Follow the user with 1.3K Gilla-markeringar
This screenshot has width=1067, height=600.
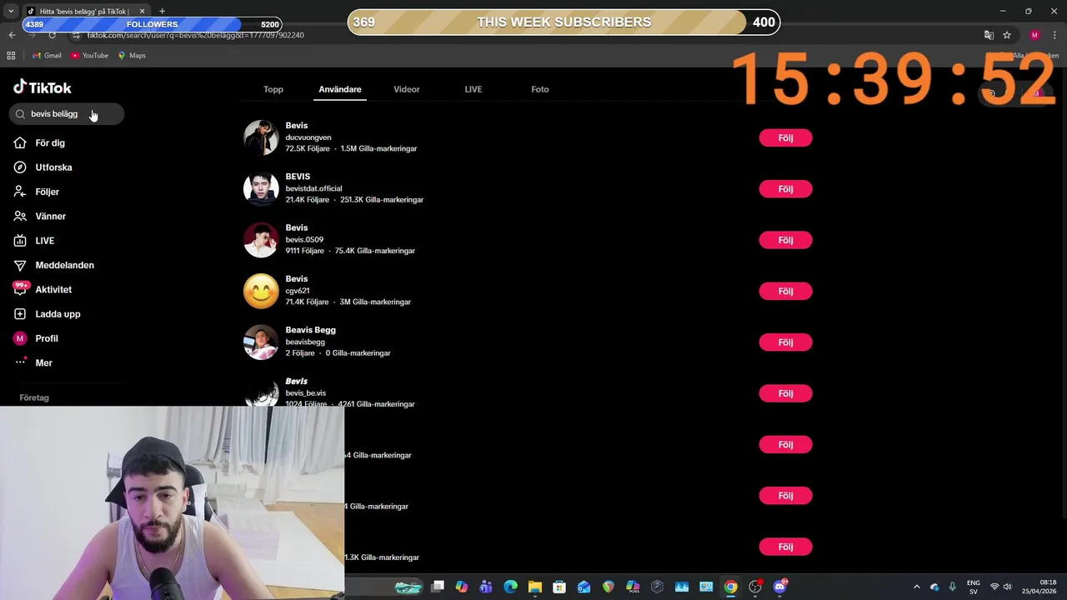785,547
